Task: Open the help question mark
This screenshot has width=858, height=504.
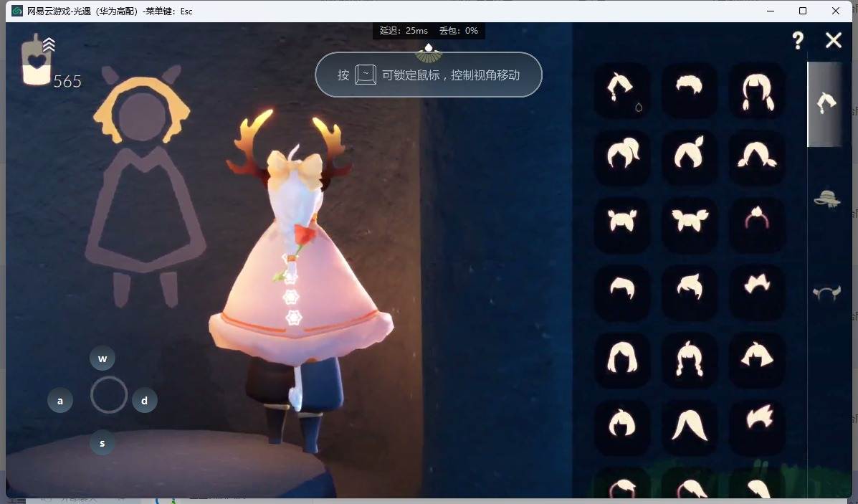Action: [798, 40]
